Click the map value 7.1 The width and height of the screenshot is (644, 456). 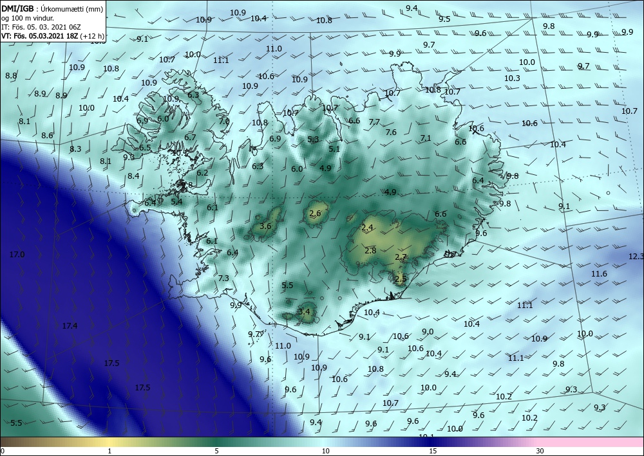click(426, 138)
